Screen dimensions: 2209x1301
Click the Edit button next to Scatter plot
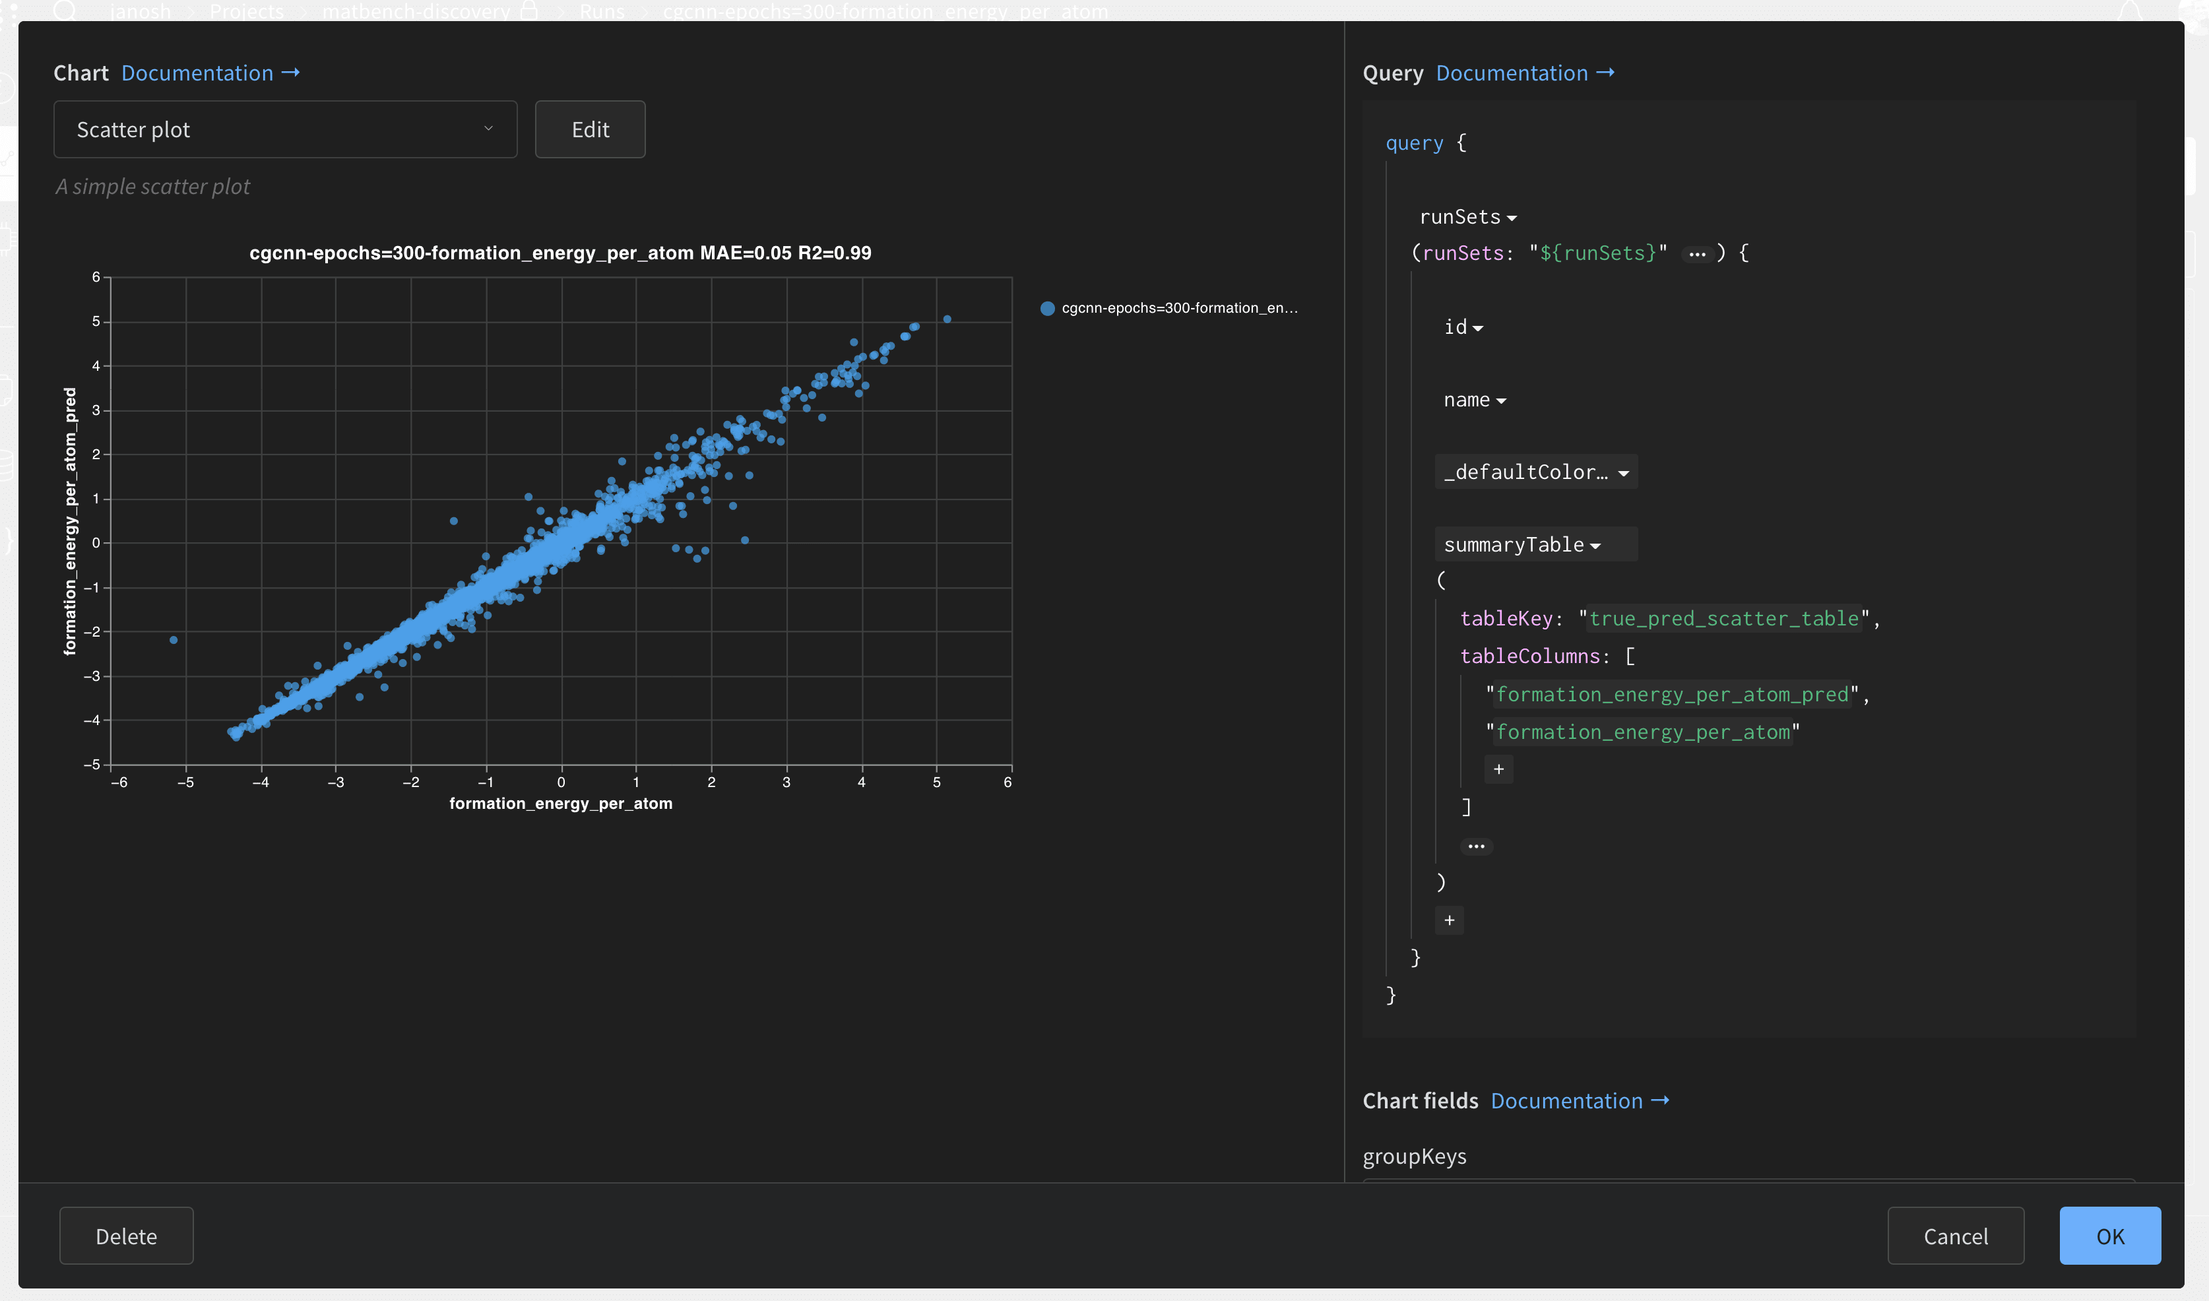[x=589, y=129]
